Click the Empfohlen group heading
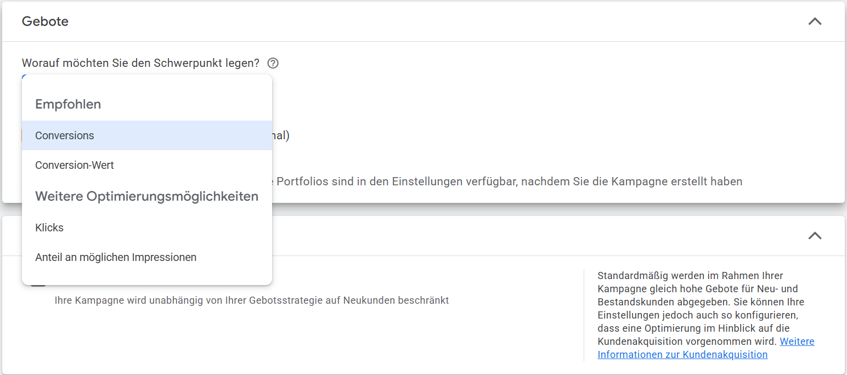 (68, 104)
